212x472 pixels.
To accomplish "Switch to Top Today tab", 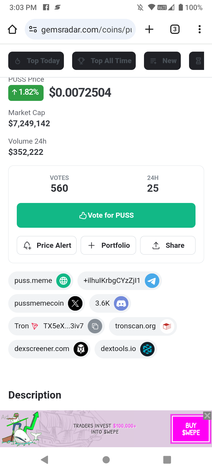I will (x=36, y=61).
